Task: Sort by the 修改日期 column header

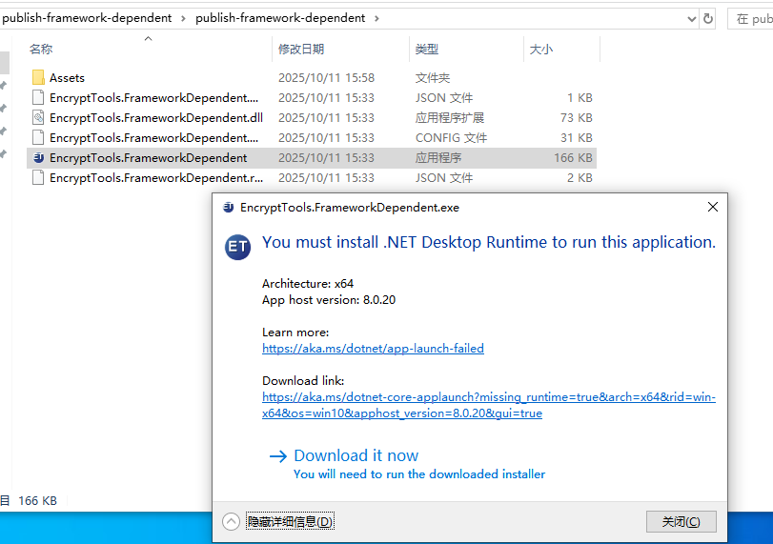Action: [x=301, y=49]
